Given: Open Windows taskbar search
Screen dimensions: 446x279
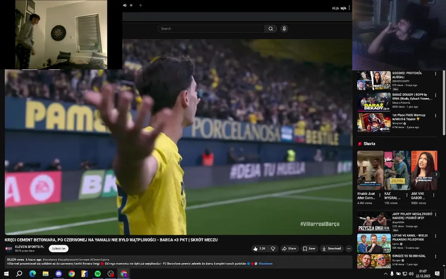Looking at the screenshot, I should coord(19,274).
